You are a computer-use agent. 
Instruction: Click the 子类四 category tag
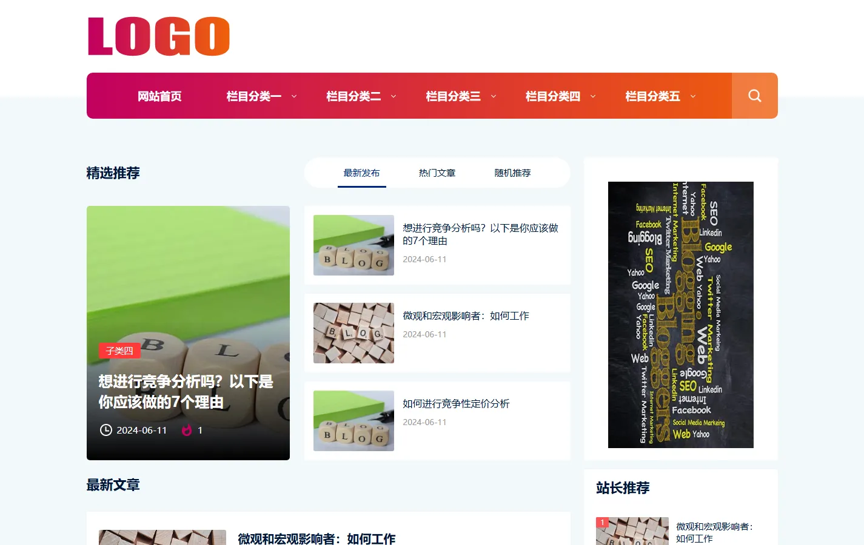click(x=119, y=351)
